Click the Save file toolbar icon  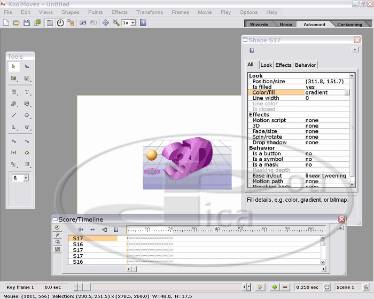coord(26,23)
